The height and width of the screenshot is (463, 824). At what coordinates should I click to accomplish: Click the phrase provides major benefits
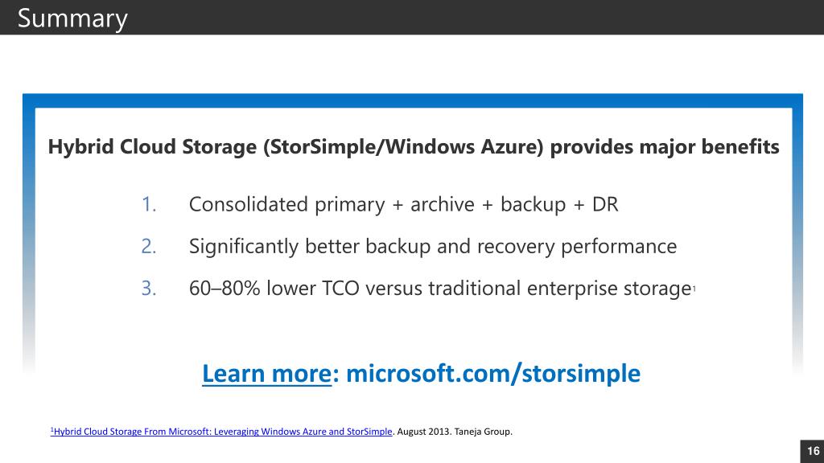664,146
